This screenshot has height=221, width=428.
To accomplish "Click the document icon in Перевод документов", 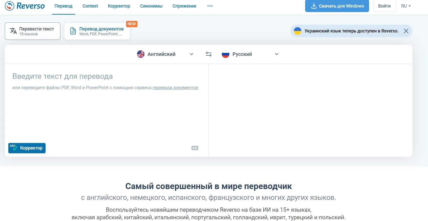I will coord(73,31).
